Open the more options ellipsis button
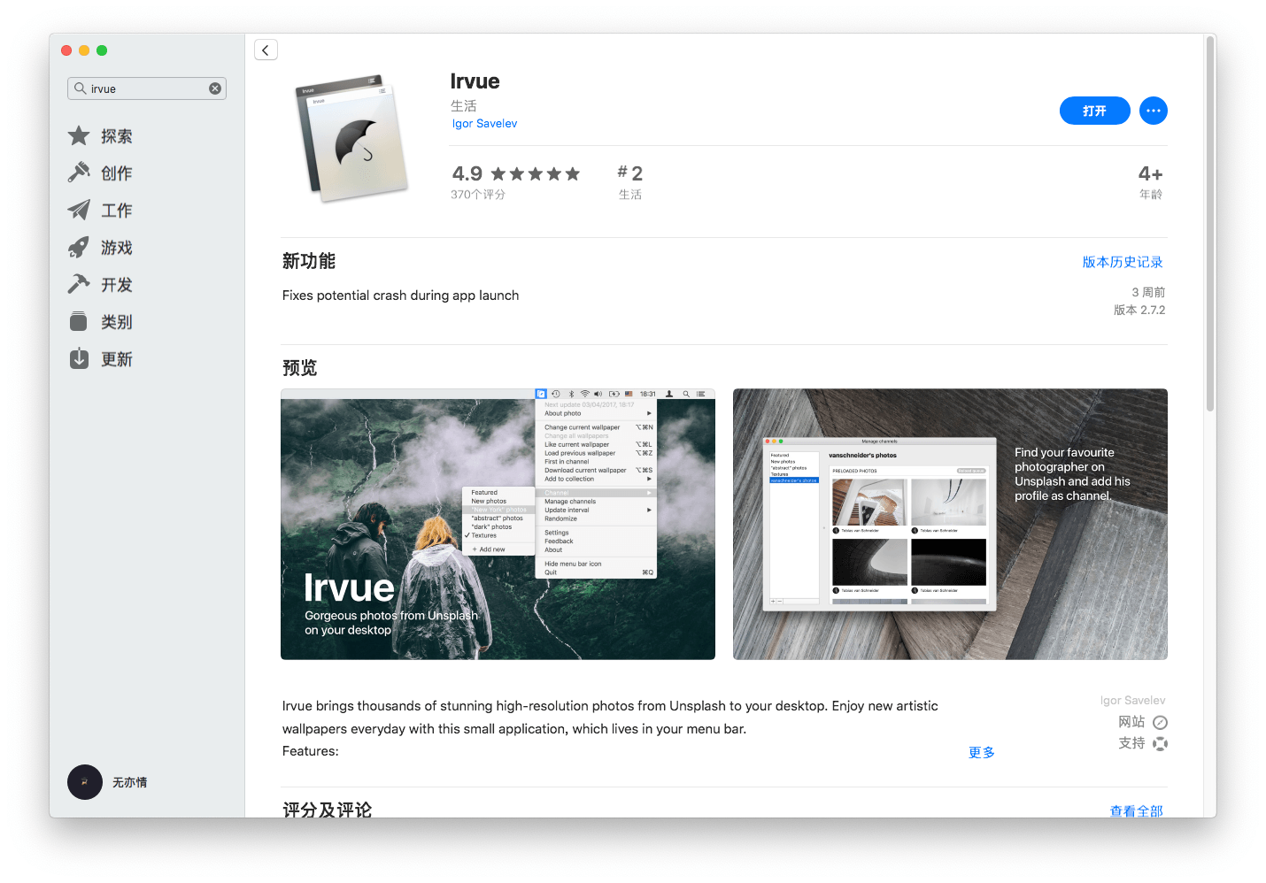 coord(1153,111)
